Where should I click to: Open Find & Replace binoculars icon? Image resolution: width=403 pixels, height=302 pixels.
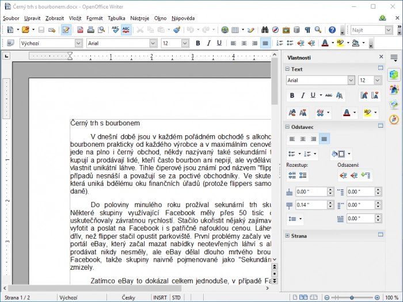(265, 30)
